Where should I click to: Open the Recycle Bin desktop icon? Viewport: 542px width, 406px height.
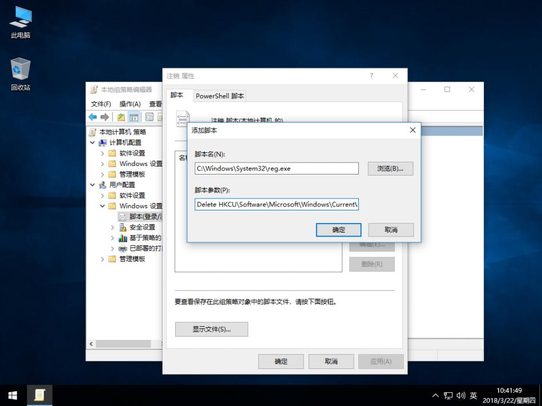tap(21, 74)
